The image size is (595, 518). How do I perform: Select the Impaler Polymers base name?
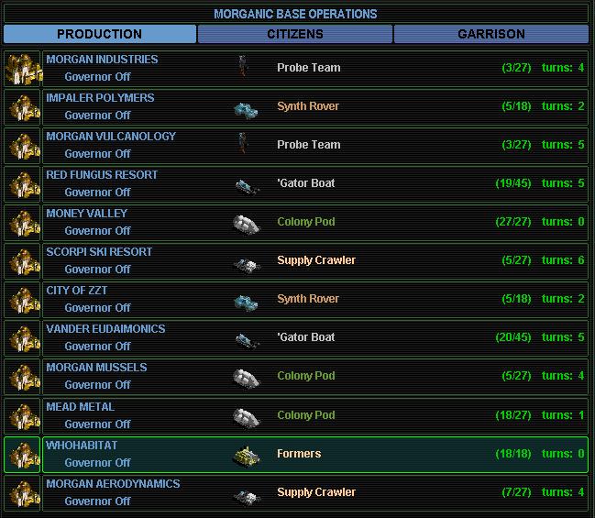click(x=100, y=98)
